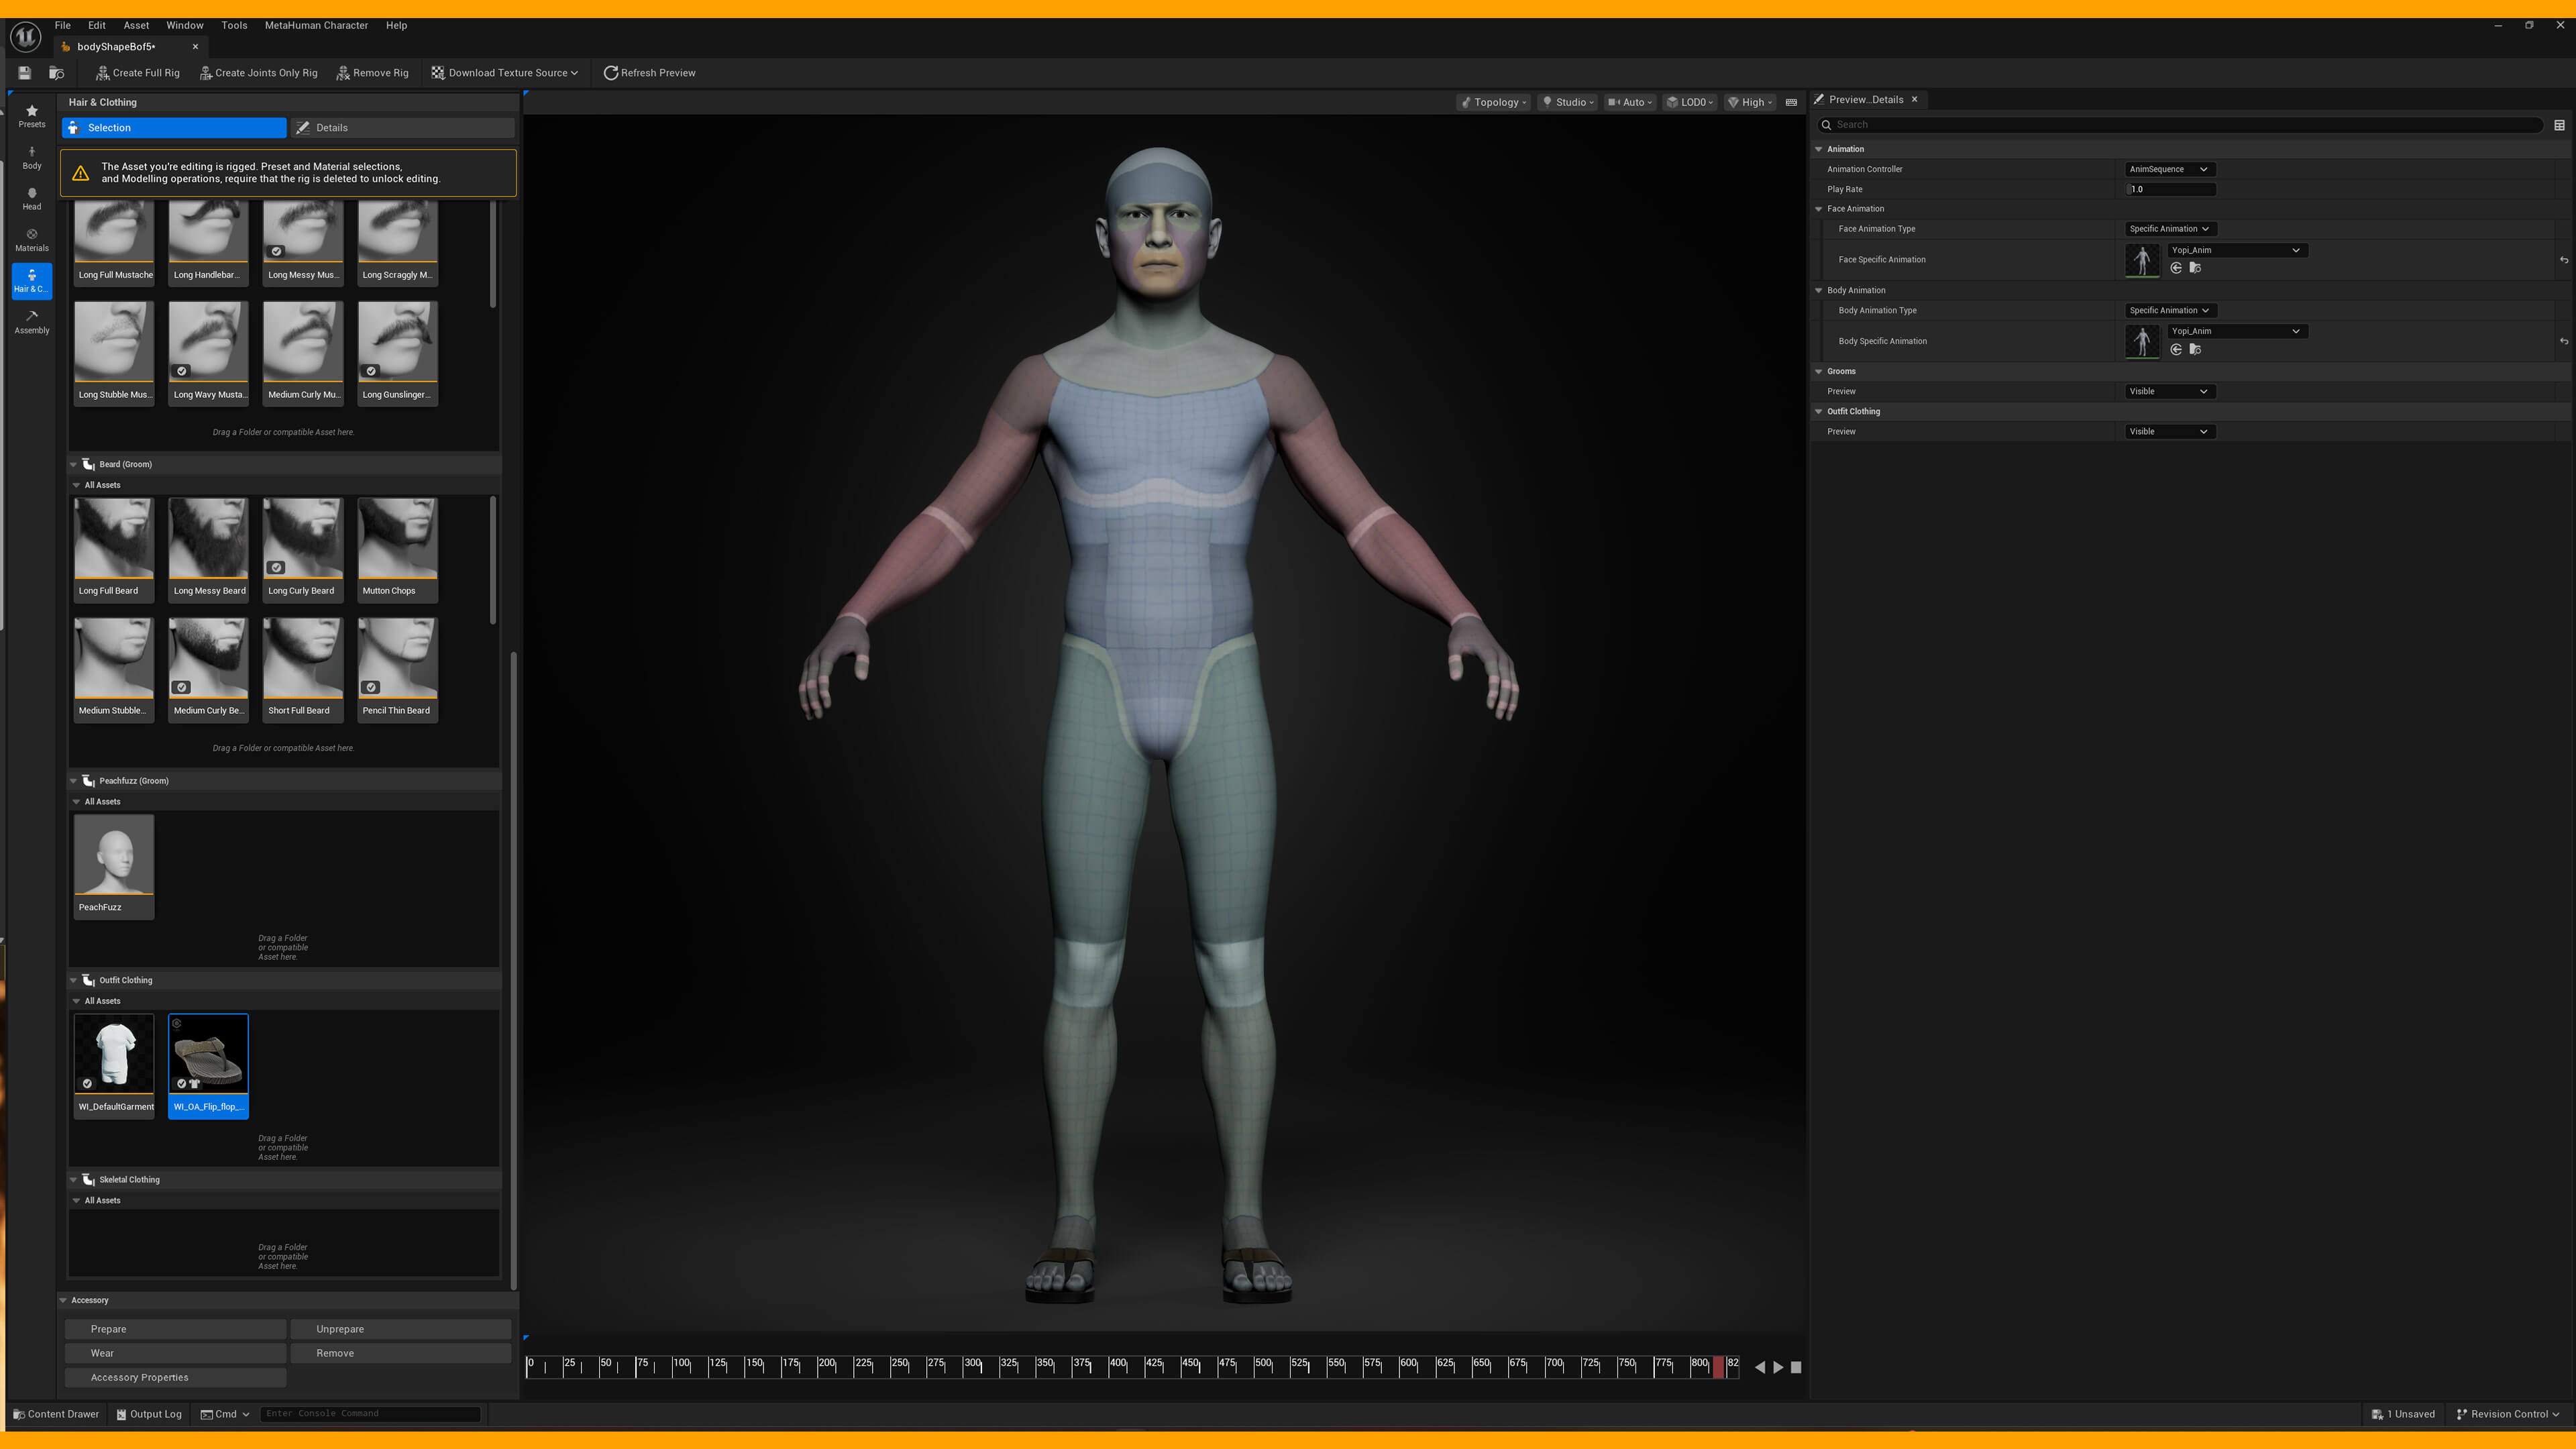Click the Unreal Engine logo icon
This screenshot has height=1449, width=2576.
pyautogui.click(x=25, y=37)
